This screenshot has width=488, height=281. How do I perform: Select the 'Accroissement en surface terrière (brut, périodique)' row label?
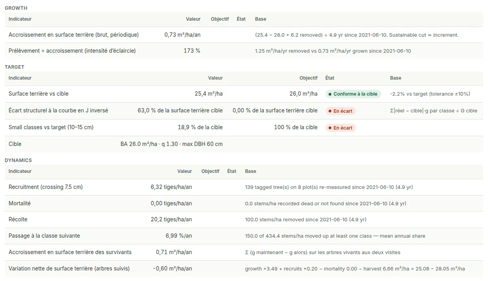click(74, 35)
